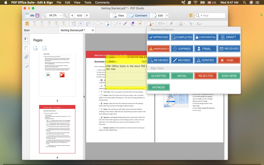
Task: Select the Underline Text tool
Action: [42, 23]
